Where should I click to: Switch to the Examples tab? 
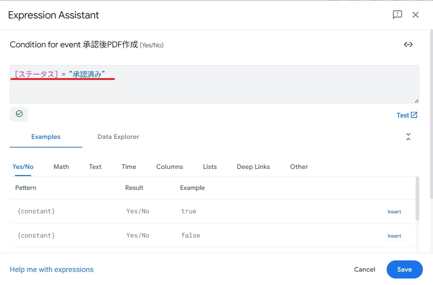tap(46, 137)
